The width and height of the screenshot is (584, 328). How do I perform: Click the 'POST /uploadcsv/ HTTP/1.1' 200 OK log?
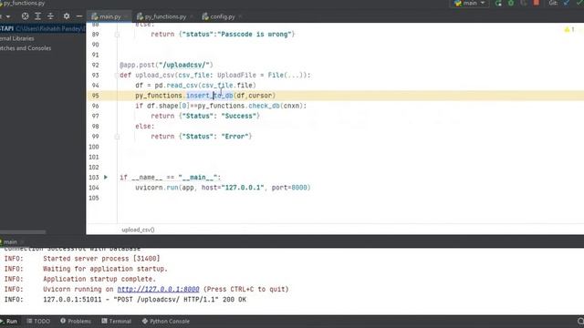click(144, 300)
